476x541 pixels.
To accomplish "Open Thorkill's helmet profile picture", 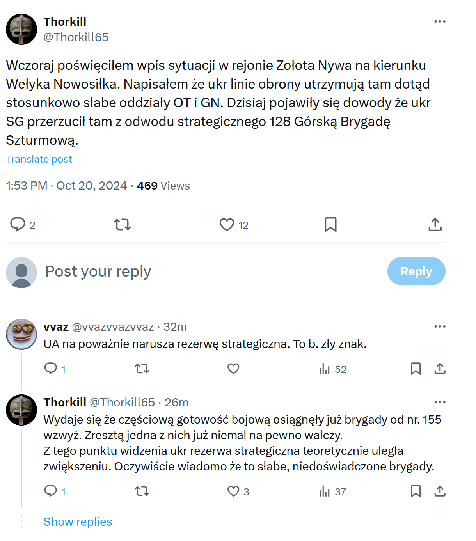I will [x=21, y=29].
